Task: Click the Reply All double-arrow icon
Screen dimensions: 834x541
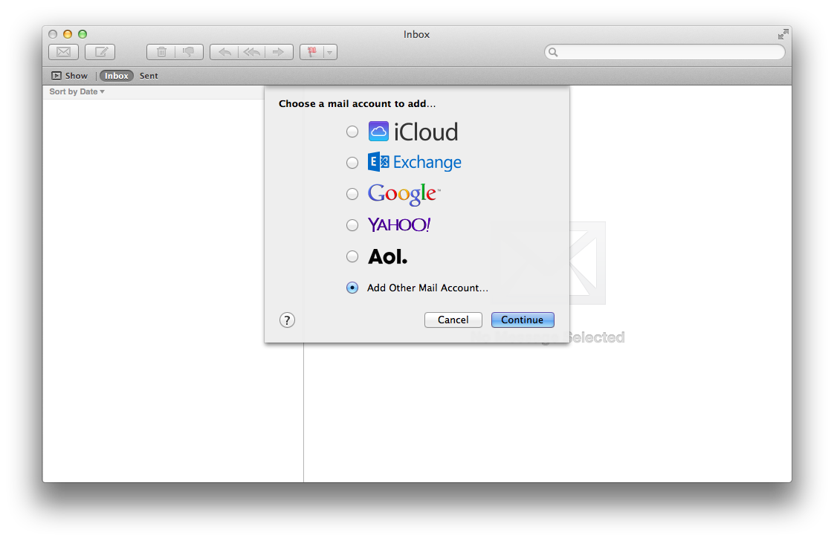Action: [251, 52]
